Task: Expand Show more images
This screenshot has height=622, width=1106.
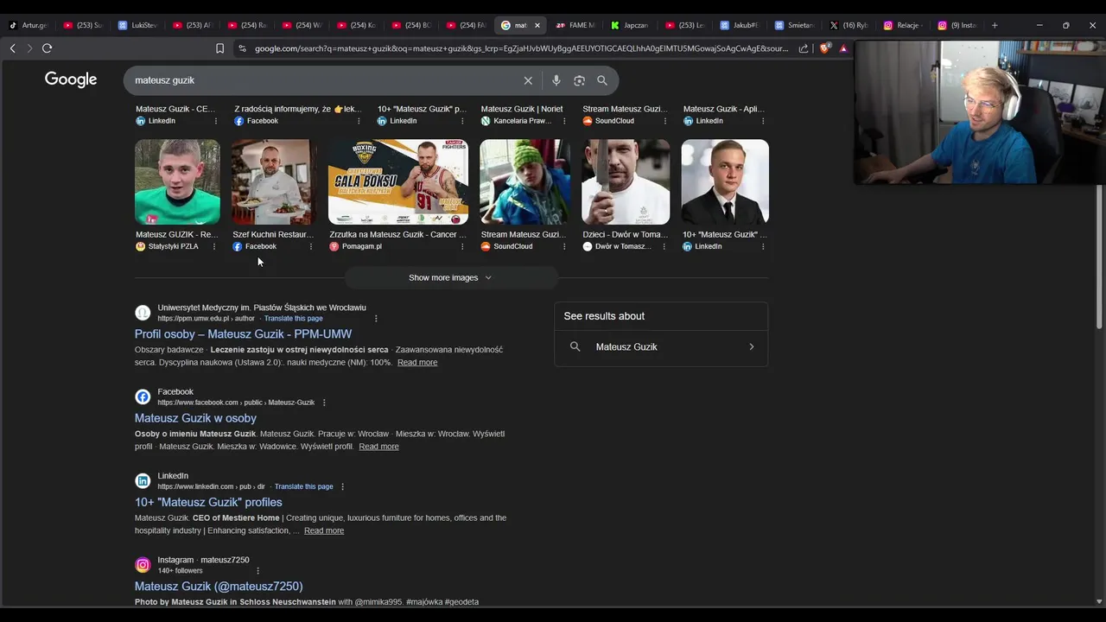Action: (450, 277)
